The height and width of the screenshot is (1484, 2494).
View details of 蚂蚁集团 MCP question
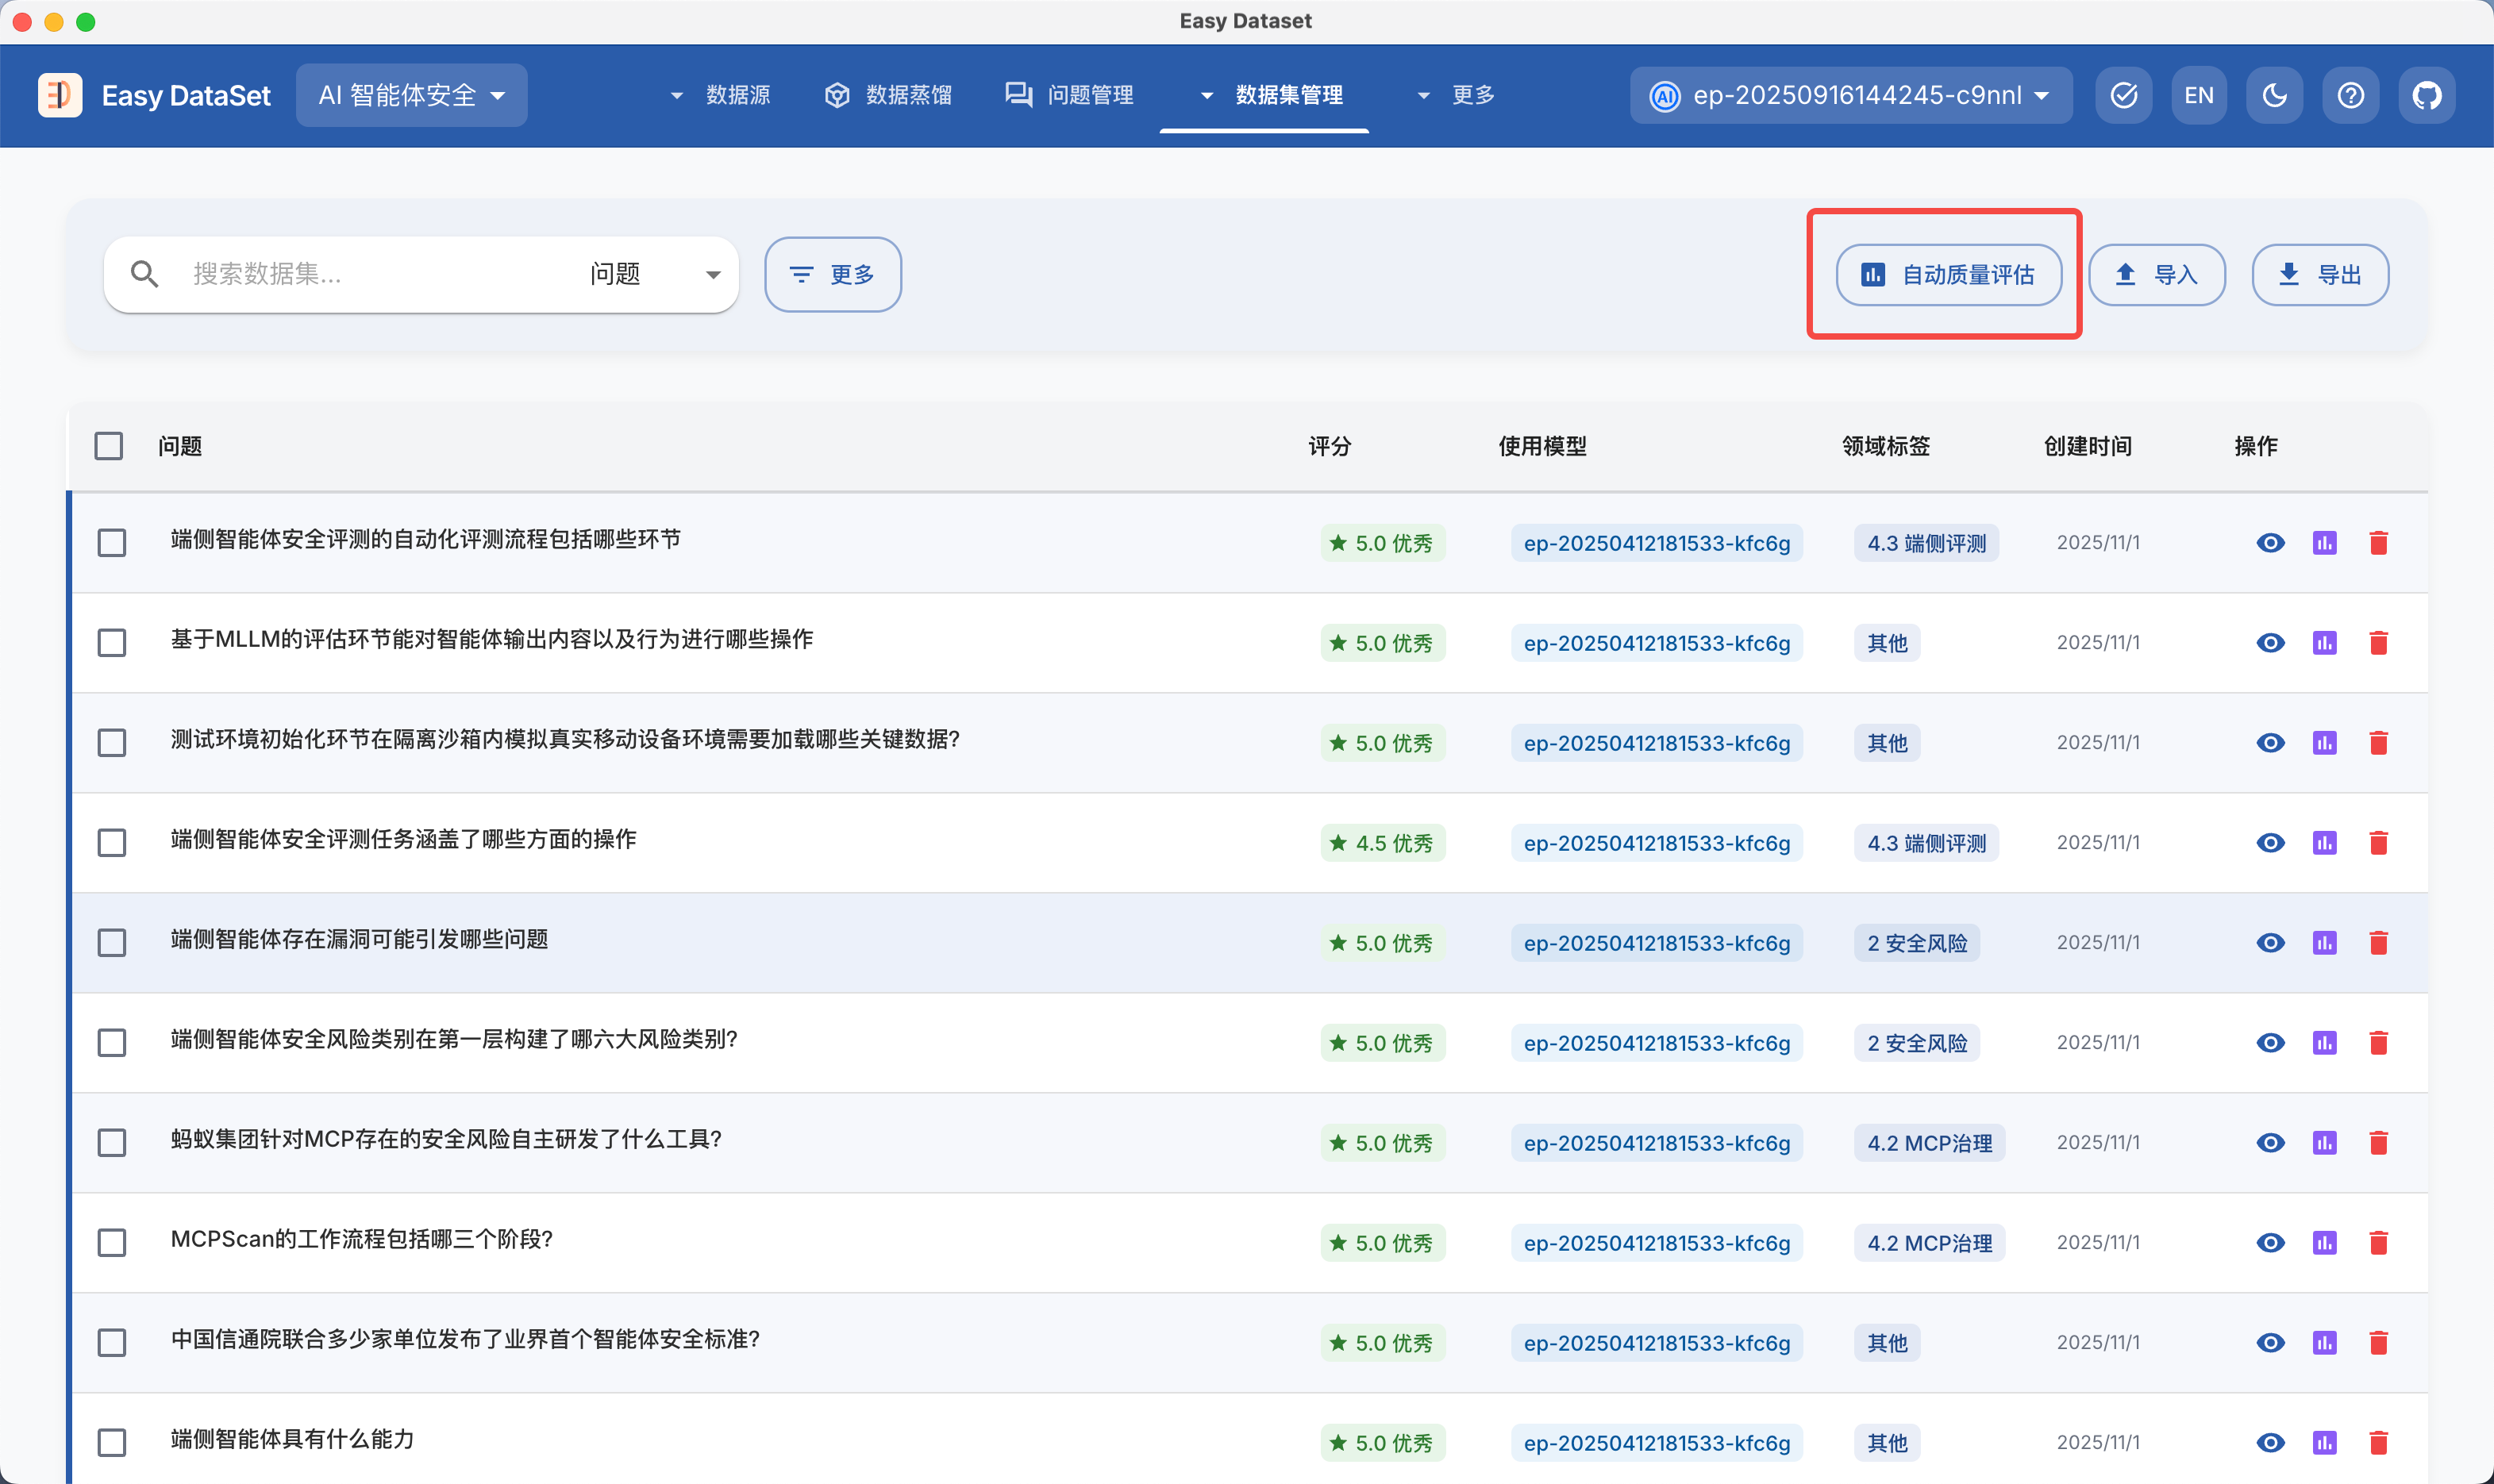click(2270, 1142)
